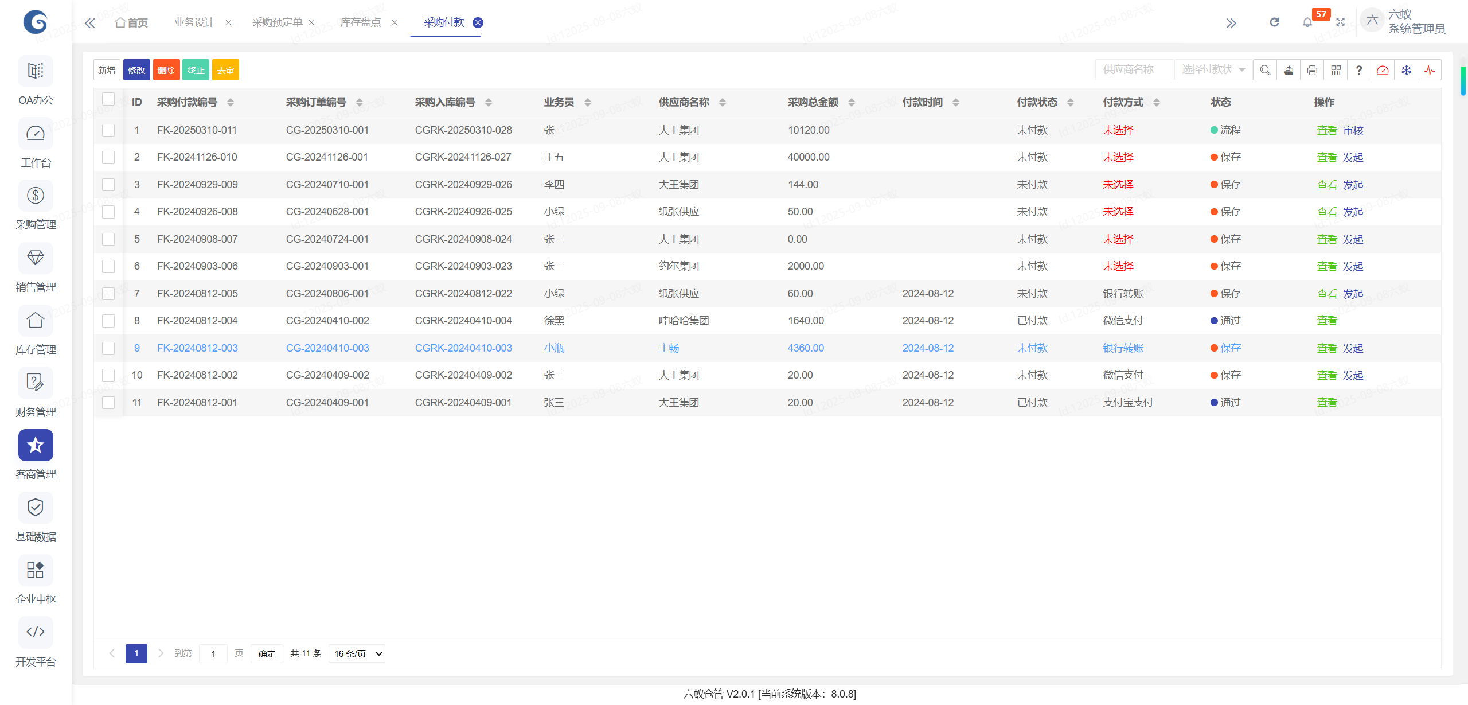Click the print icon

point(1312,70)
